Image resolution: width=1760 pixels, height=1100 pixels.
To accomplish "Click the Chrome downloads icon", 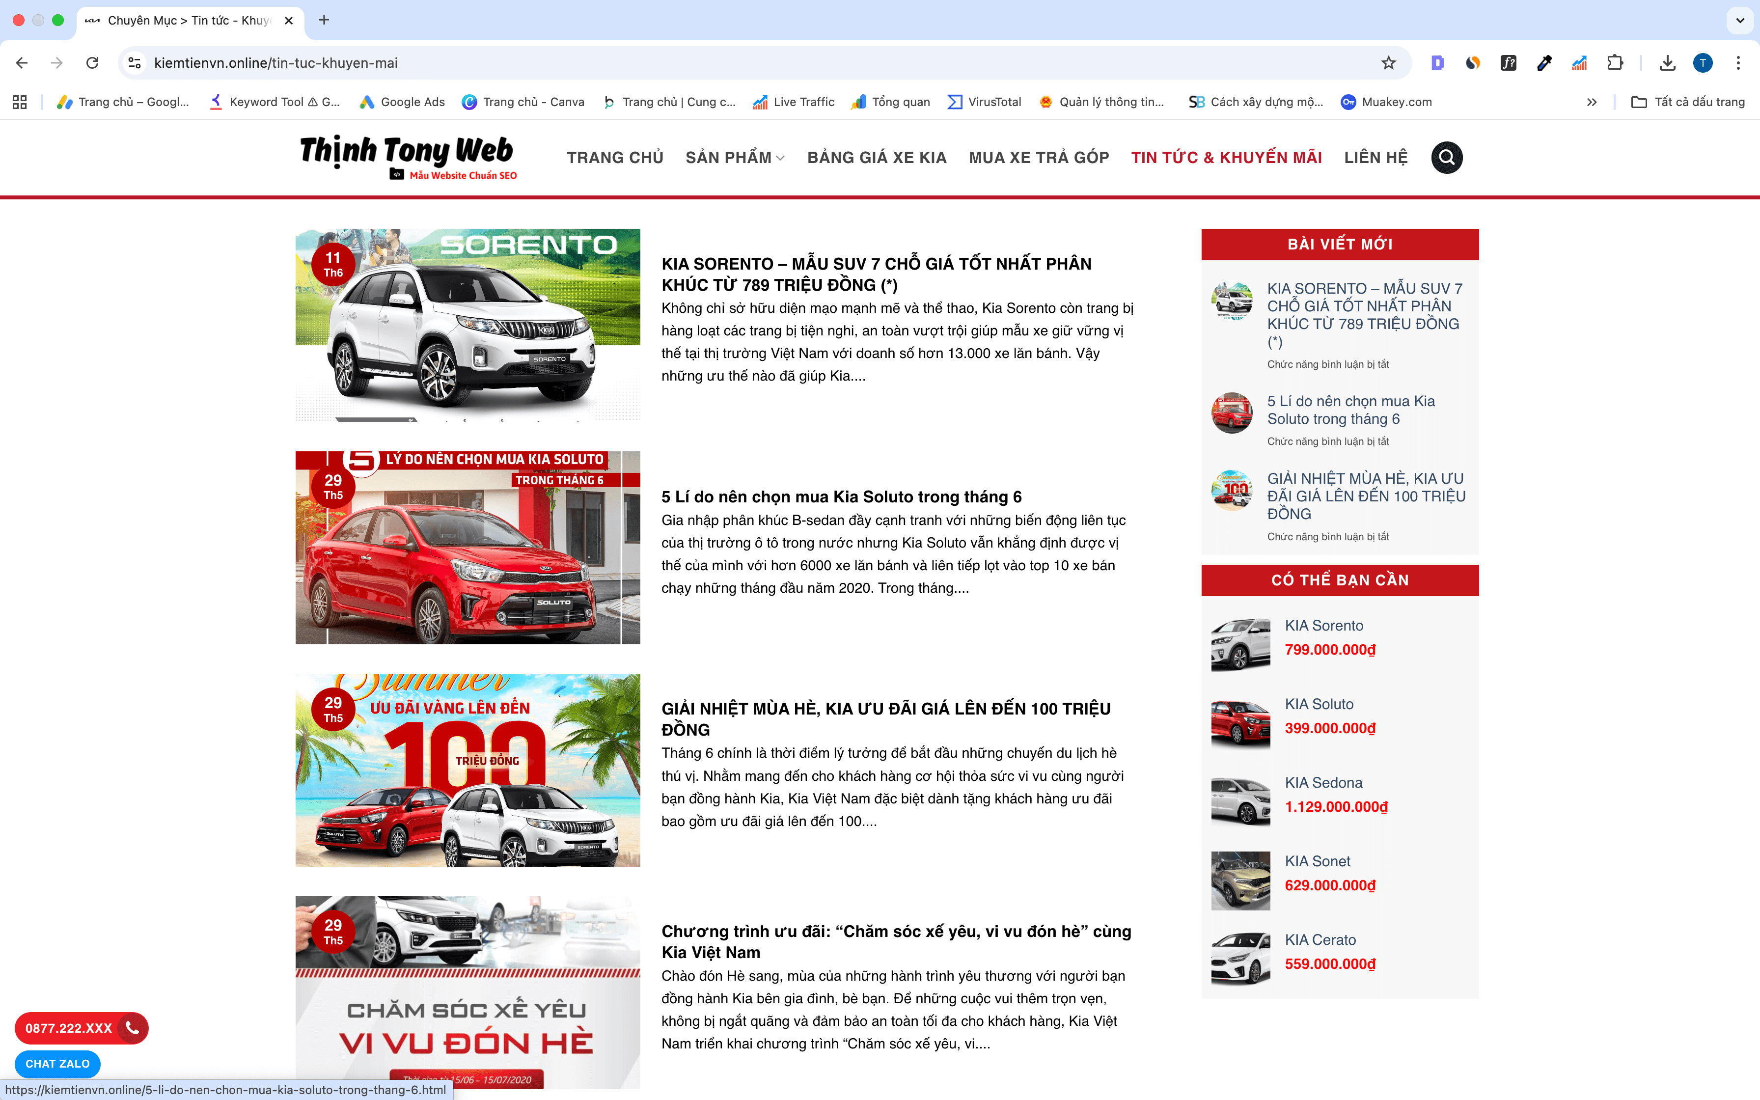I will point(1667,63).
